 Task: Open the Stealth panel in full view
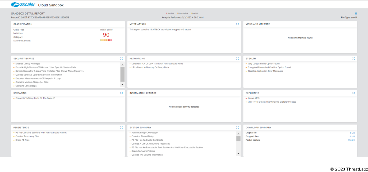tap(354, 59)
